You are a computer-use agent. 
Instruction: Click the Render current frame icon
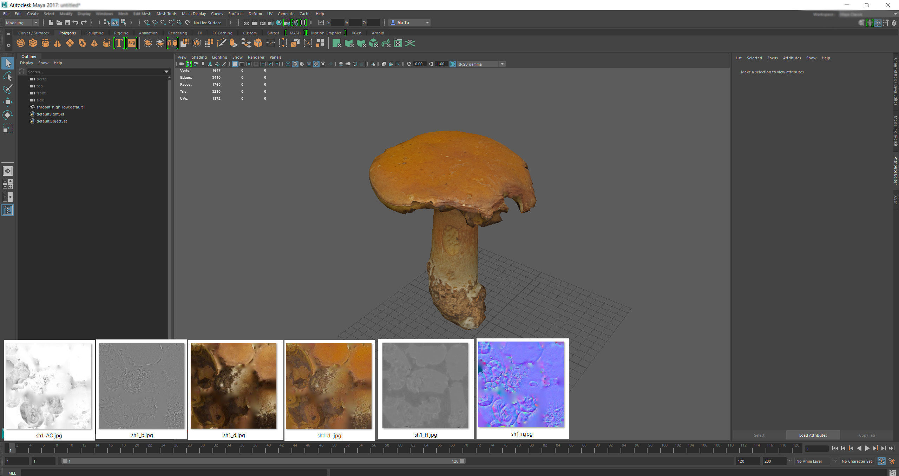click(255, 22)
